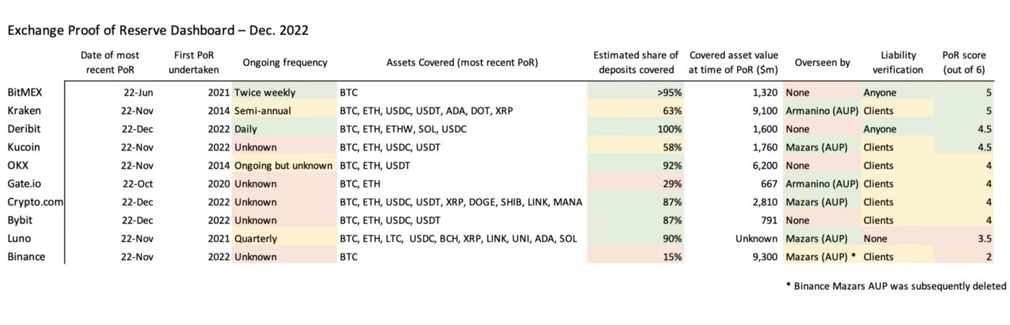The width and height of the screenshot is (1010, 325).
Task: Click the Kraken exchange name
Action: pyautogui.click(x=26, y=111)
